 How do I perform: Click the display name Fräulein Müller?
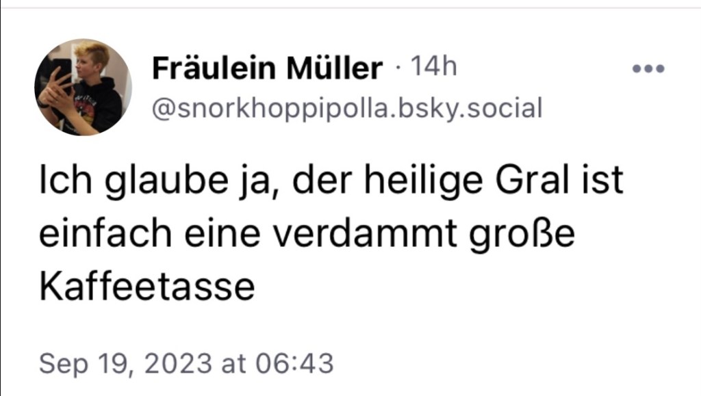pyautogui.click(x=266, y=66)
